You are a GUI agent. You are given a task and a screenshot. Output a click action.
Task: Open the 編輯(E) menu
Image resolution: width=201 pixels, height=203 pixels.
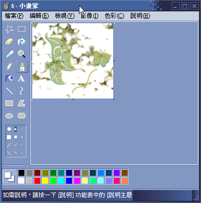(x=39, y=16)
